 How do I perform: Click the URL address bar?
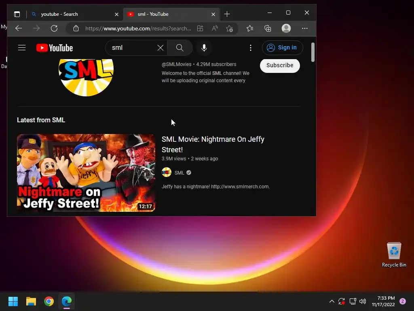click(138, 28)
